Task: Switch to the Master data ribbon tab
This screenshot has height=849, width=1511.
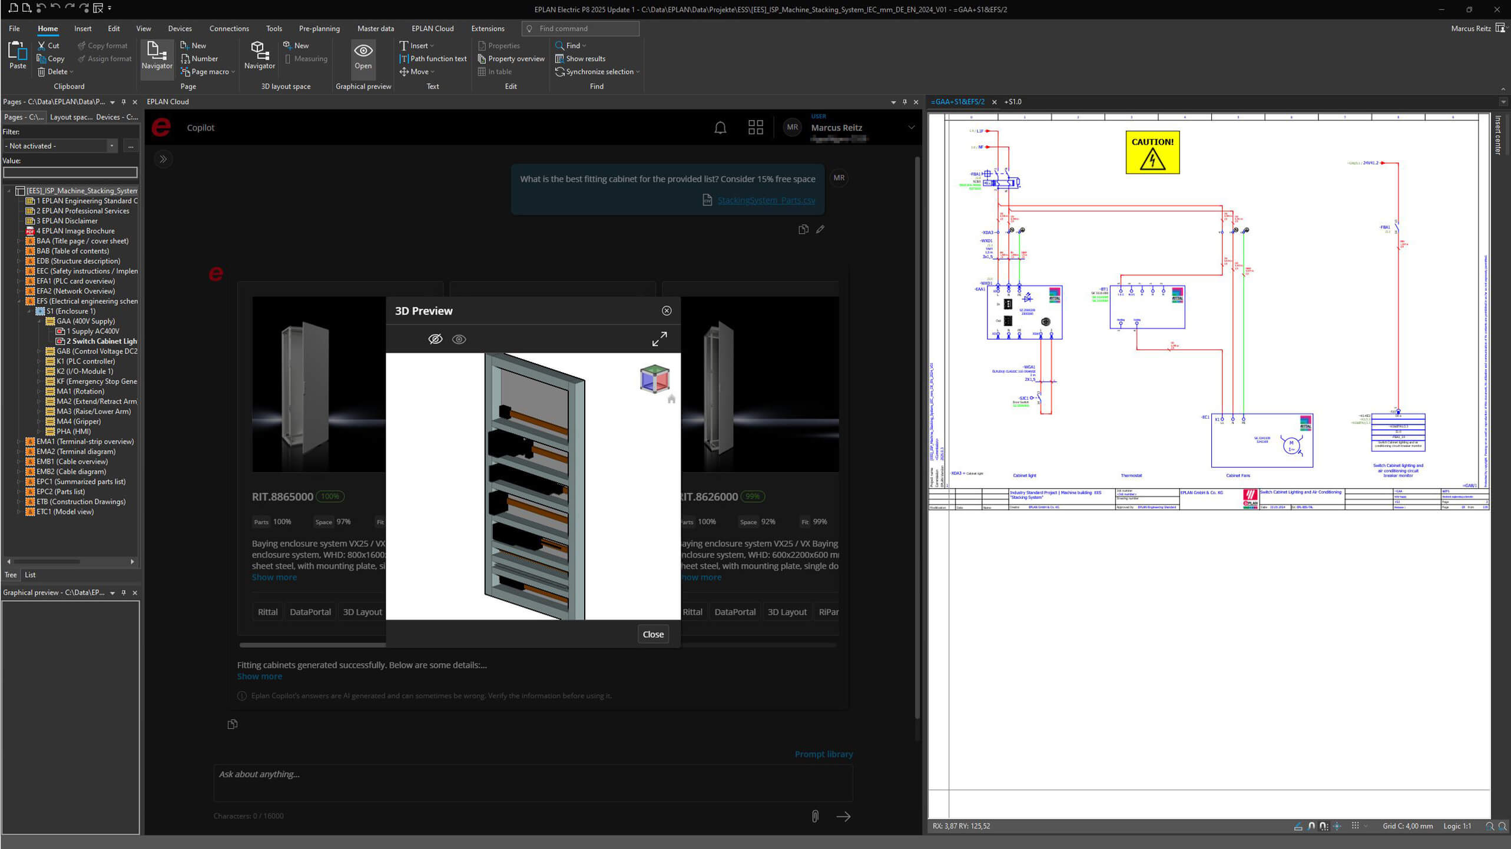Action: coord(376,28)
